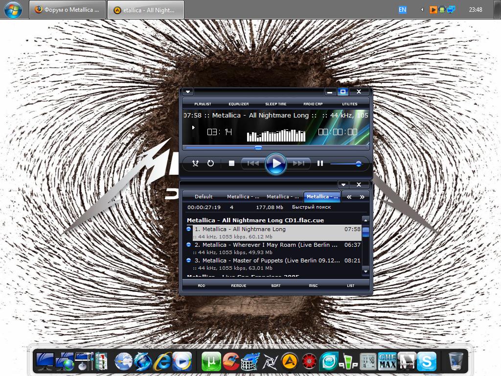The image size is (501, 376).
Task: Switch to the Default playlist tab
Action: [204, 197]
